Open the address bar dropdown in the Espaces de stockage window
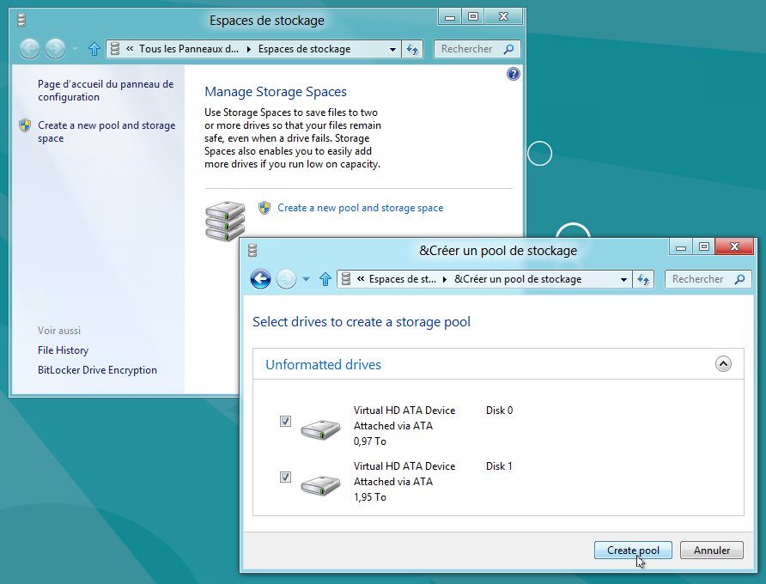 (x=393, y=50)
